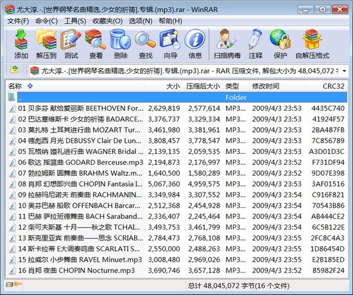The height and width of the screenshot is (295, 353).
Task: Select file 02 BADARCE... 少女的祈祷
Action: (x=177, y=119)
